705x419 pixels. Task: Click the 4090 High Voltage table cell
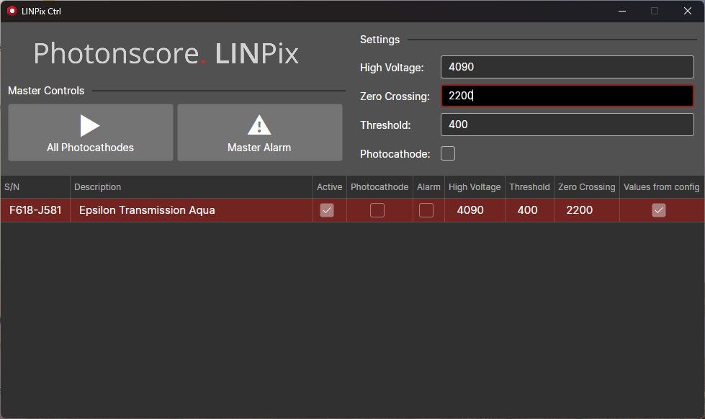point(475,210)
